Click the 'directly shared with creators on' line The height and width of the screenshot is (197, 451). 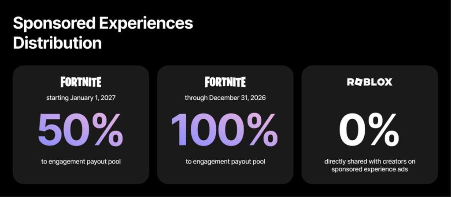point(370,162)
